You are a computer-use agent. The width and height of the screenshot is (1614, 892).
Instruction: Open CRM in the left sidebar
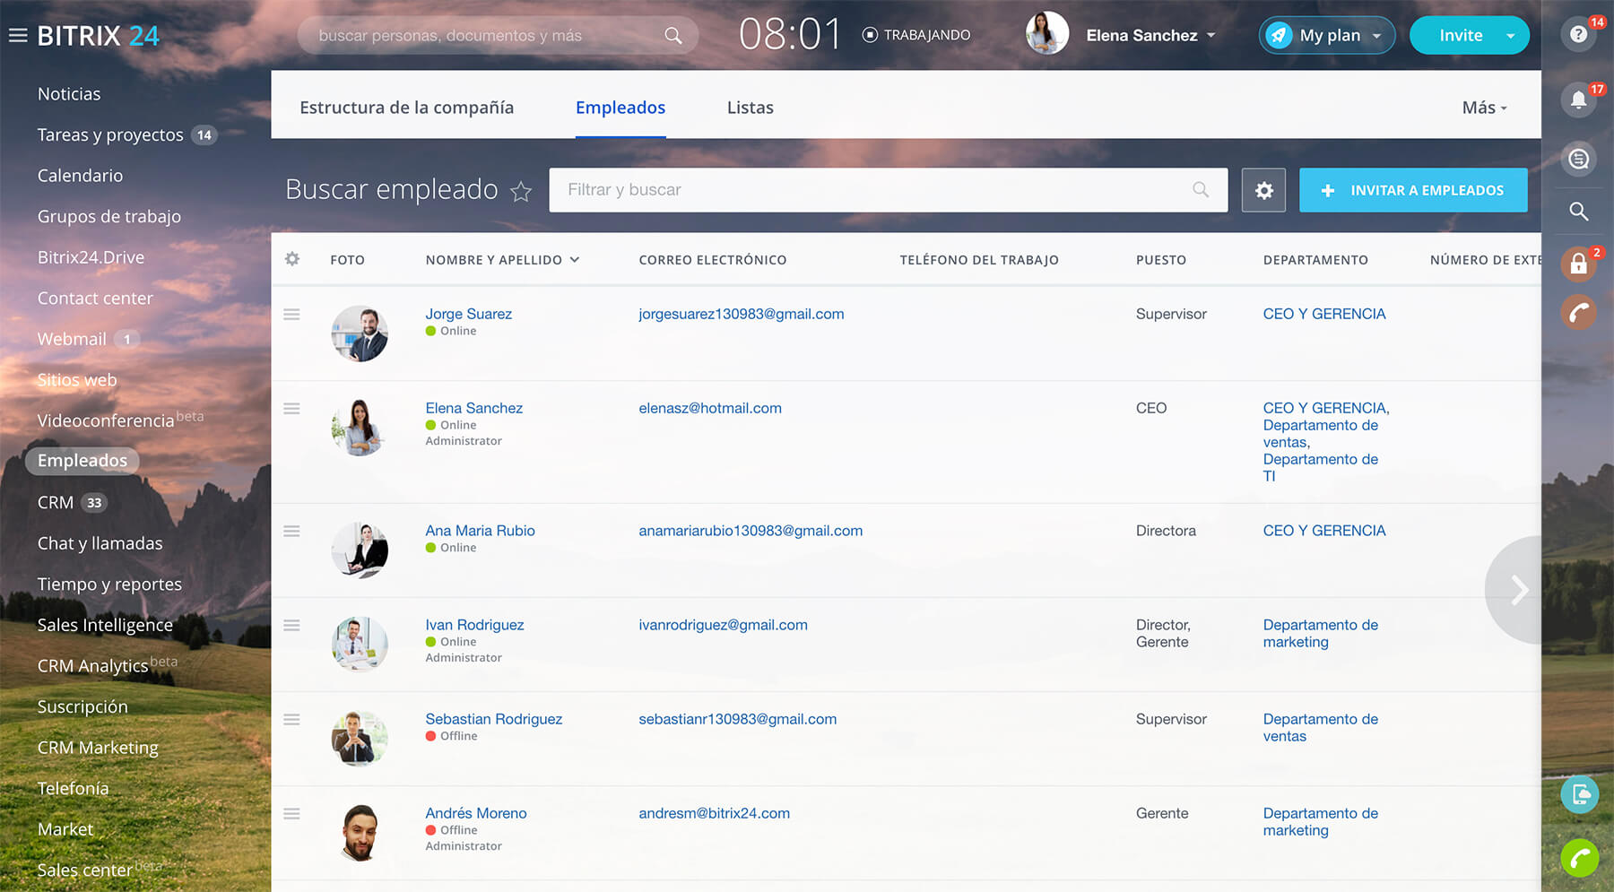pos(56,503)
